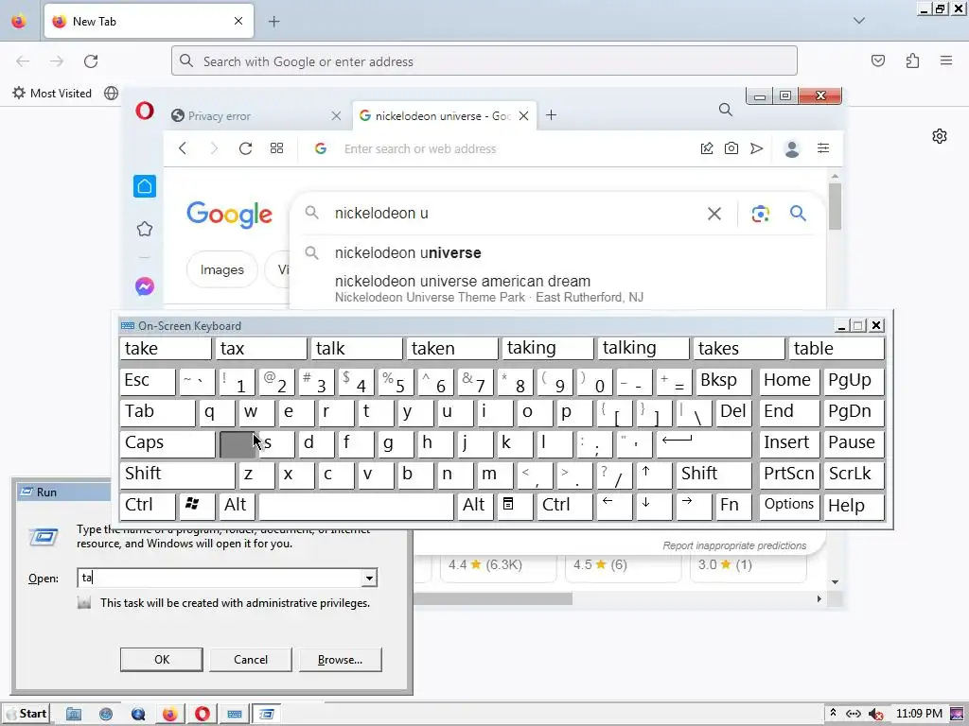
Task: Select nickelodeon universe american dream suggestion
Action: pos(557,289)
